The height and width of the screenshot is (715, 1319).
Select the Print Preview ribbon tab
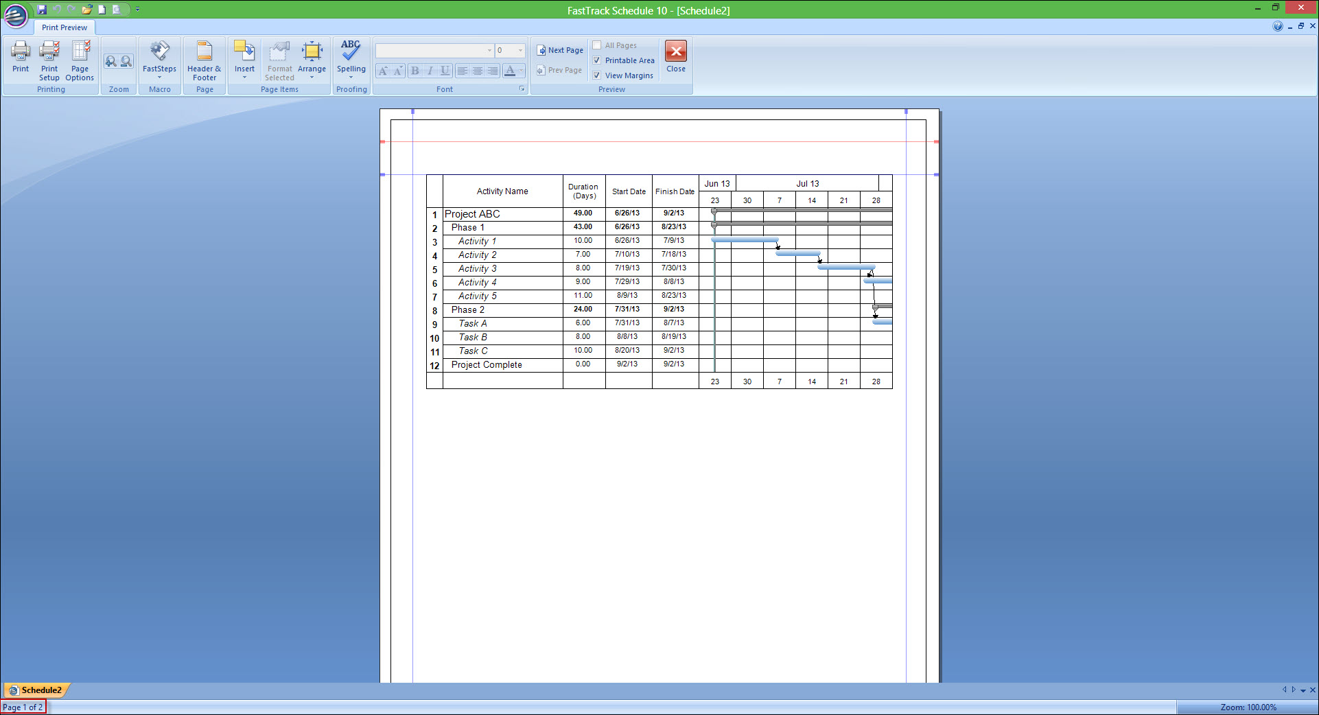(65, 27)
